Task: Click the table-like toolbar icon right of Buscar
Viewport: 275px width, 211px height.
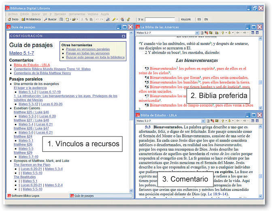Action: pyautogui.click(x=61, y=19)
